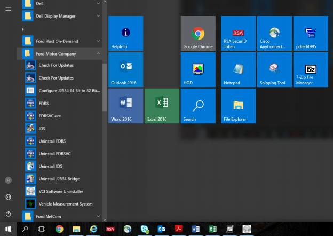The width and height of the screenshot is (333, 236).
Task: Click the app list scrollbar thumb
Action: [x=105, y=87]
